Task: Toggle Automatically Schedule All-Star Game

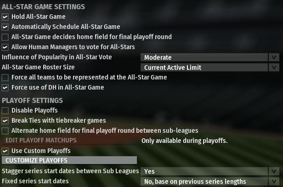Action: tap(5, 27)
